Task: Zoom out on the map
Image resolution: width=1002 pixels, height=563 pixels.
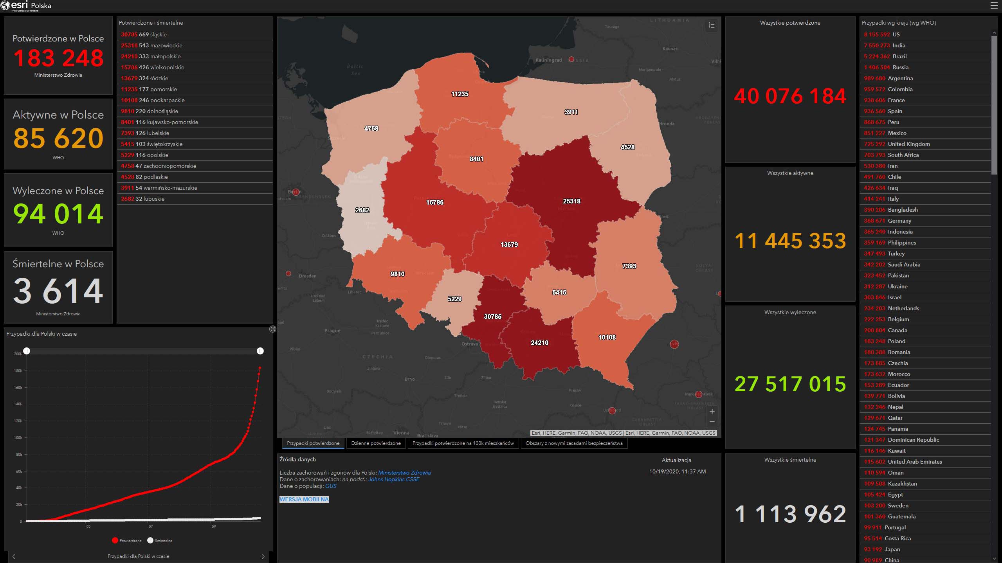Action: (712, 422)
